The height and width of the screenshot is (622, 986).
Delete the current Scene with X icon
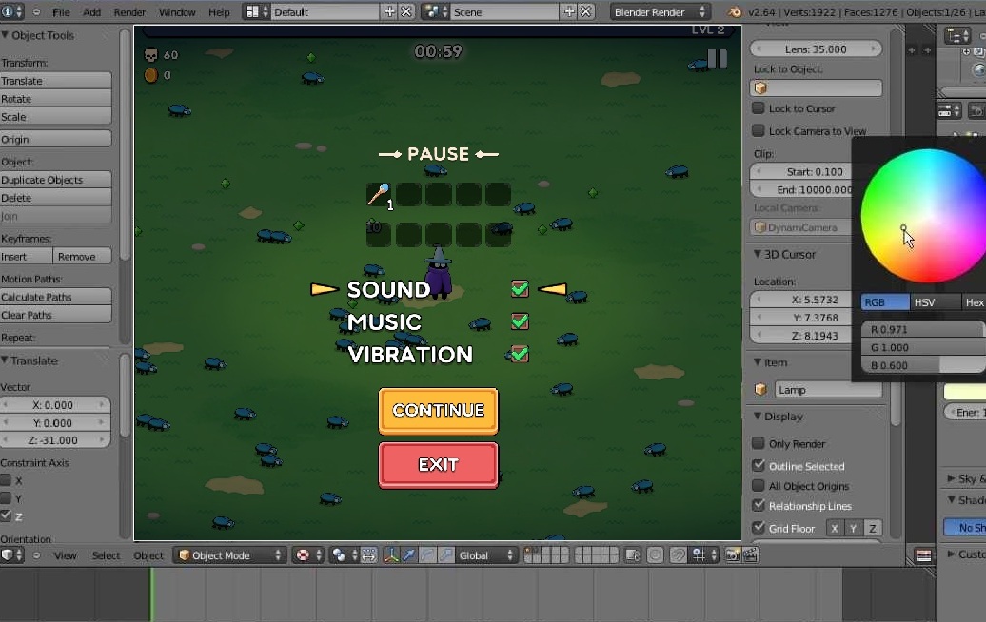[x=585, y=11]
